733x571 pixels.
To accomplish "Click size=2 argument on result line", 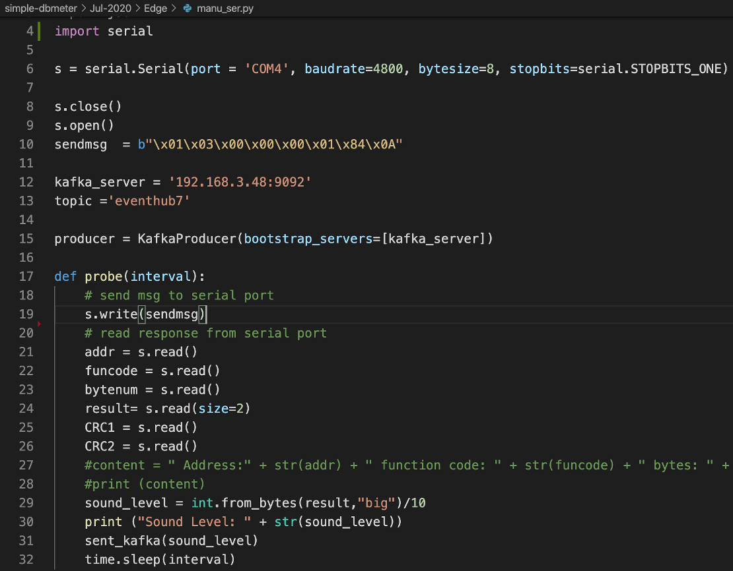I will tap(221, 409).
